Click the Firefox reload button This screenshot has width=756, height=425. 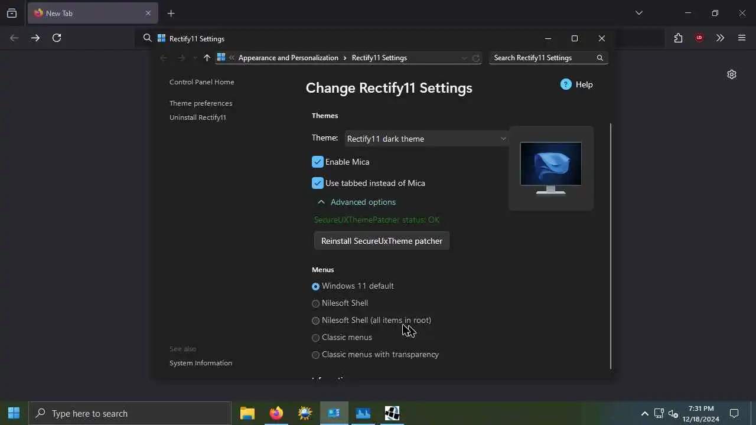tap(57, 38)
